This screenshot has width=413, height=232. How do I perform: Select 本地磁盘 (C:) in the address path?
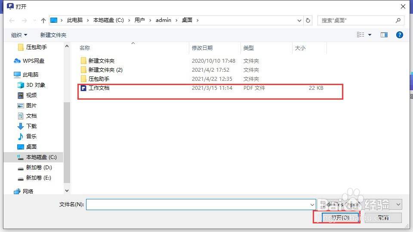tap(108, 20)
